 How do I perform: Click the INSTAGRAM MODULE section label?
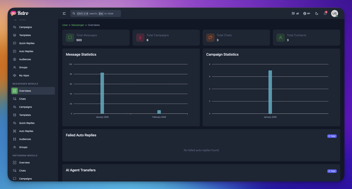tap(25, 156)
